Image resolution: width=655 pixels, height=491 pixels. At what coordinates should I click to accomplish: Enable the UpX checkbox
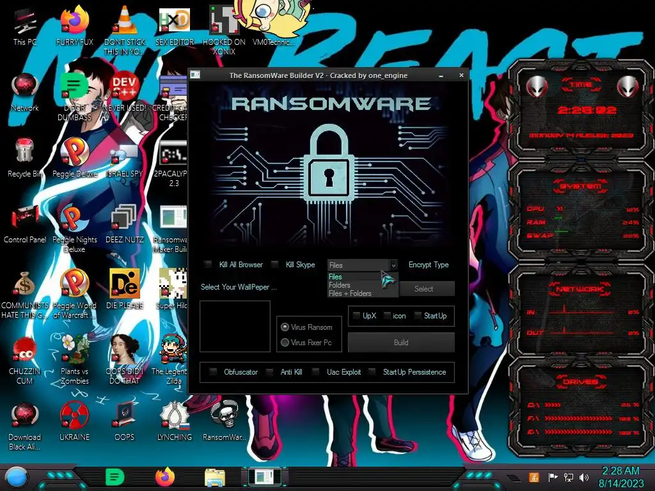click(356, 316)
